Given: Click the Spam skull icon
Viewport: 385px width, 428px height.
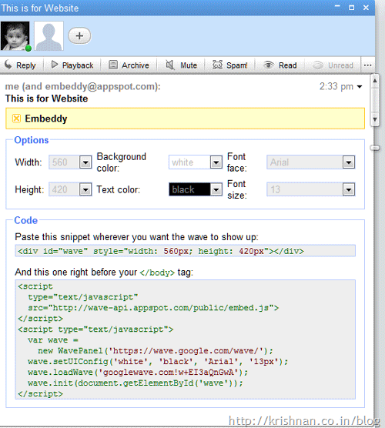Looking at the screenshot, I should click(x=217, y=65).
